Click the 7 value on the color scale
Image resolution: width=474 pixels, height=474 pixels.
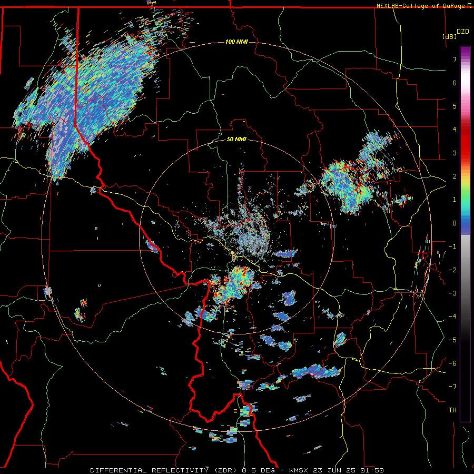[x=455, y=59]
